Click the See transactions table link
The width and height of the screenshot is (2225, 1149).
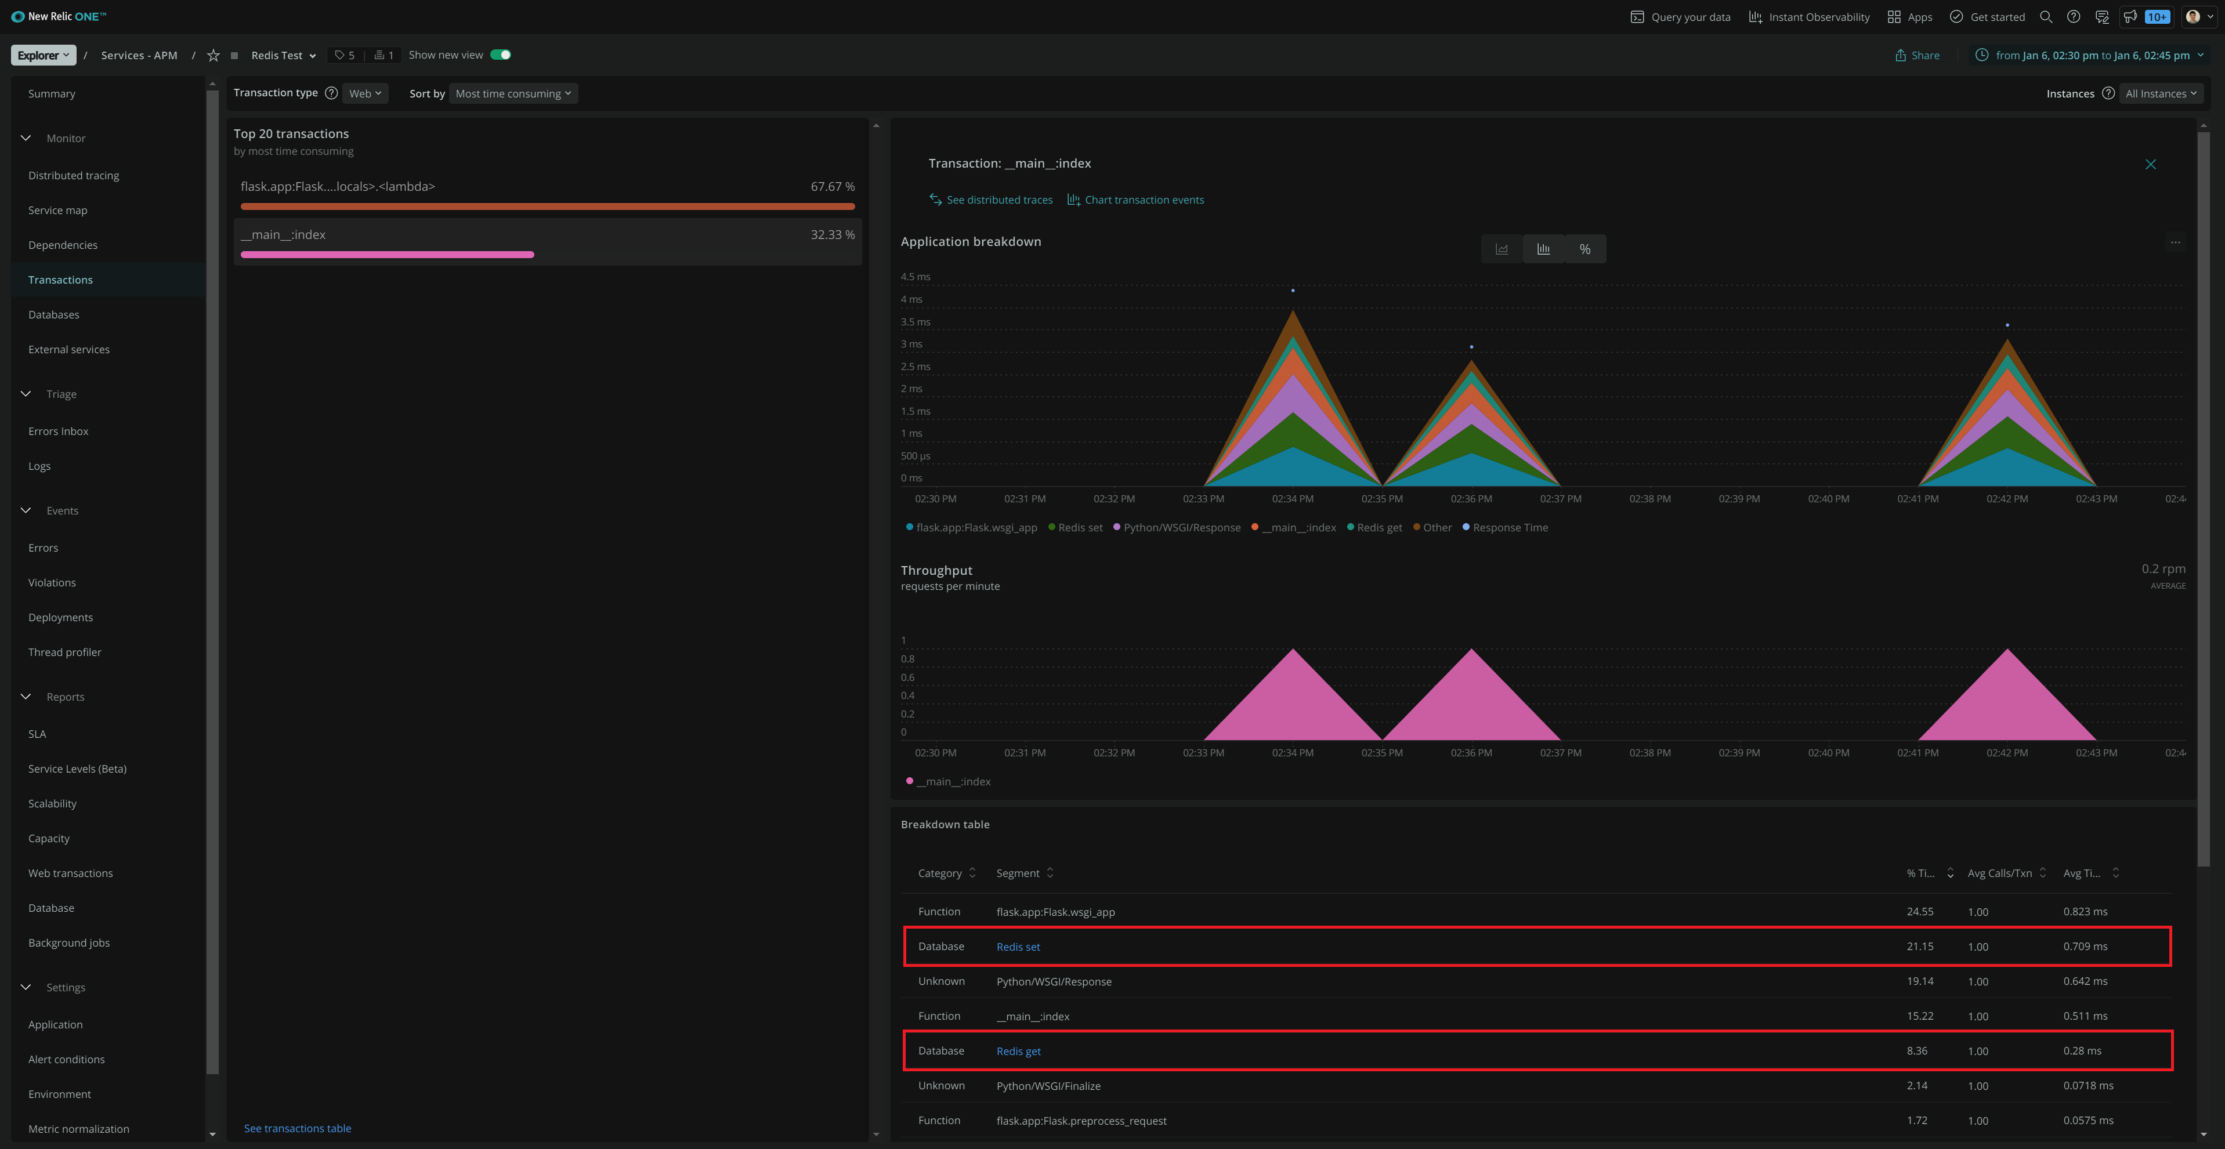pos(297,1128)
